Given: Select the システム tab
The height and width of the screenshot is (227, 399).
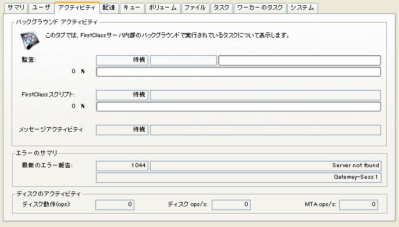Looking at the screenshot, I should coord(302,8).
